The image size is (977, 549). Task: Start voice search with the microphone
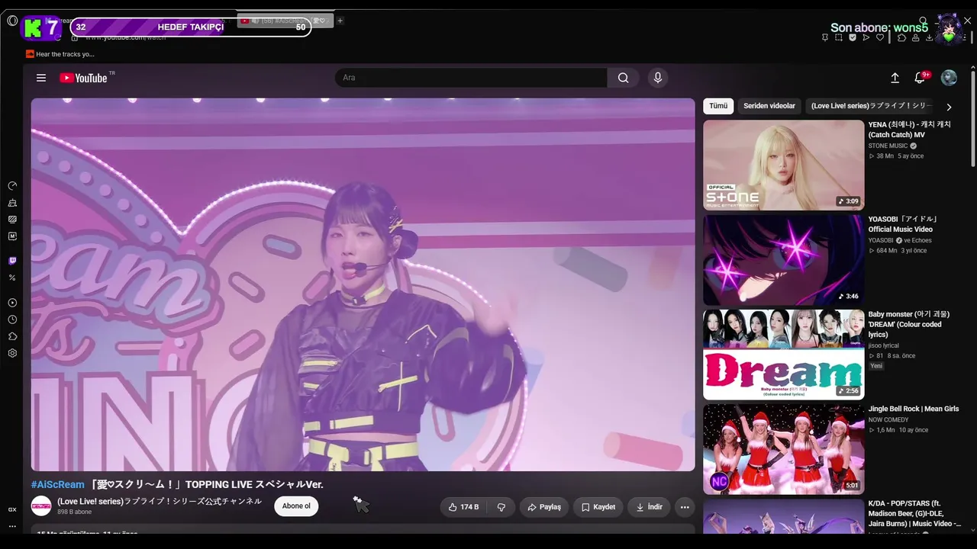click(657, 78)
